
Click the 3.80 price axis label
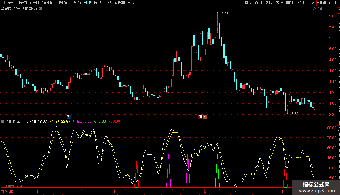coord(332,114)
